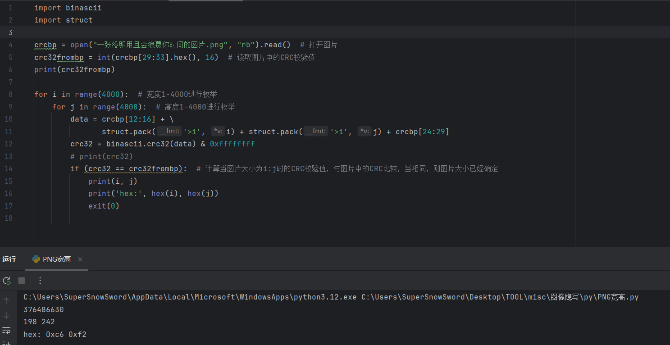Click 'import binascii' on line 1
The height and width of the screenshot is (345, 670).
(x=68, y=8)
